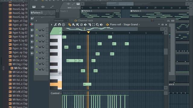The width and height of the screenshot is (193, 108).
Task: Open the Channel rack menu arrow
Action: click(36, 21)
